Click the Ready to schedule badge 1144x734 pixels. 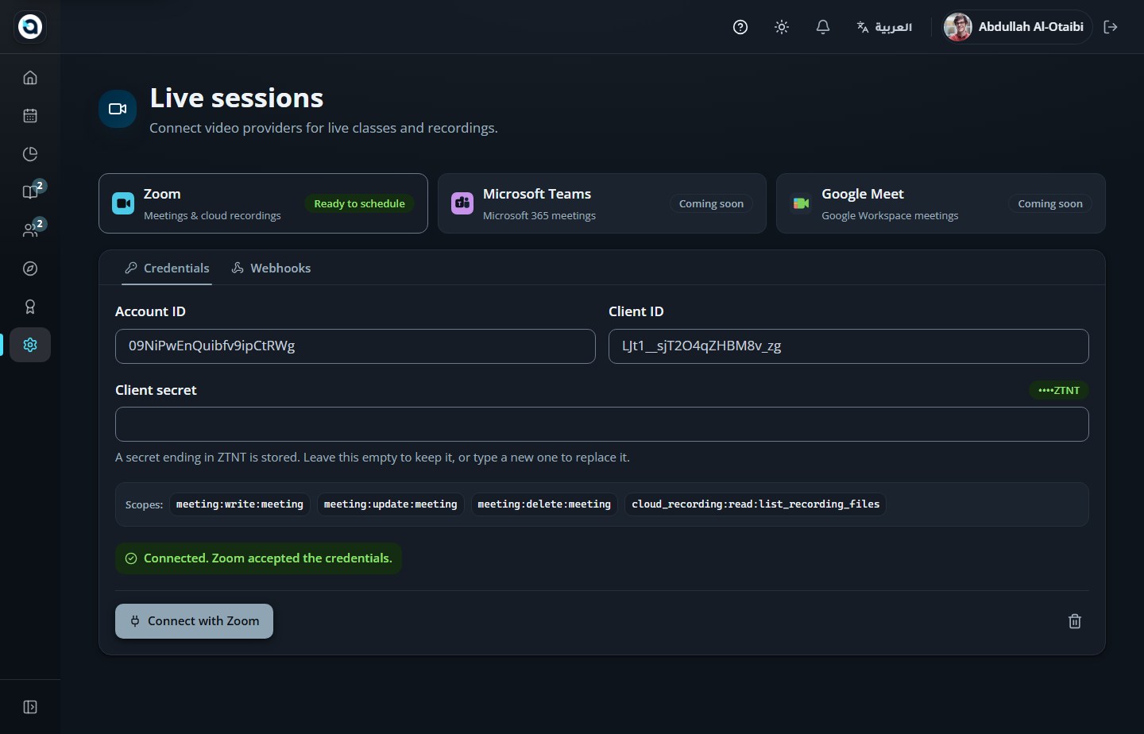coord(359,203)
